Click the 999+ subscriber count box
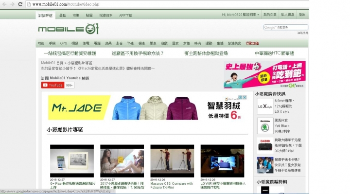Viewport: 350px width, 194px height. [x=70, y=85]
